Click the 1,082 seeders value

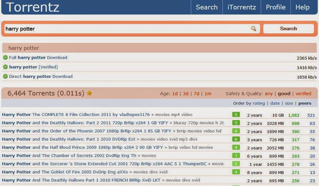point(294,115)
